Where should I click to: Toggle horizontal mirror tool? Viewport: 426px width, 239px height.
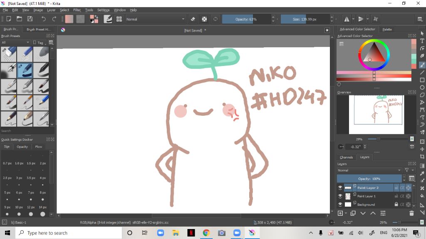point(347,19)
